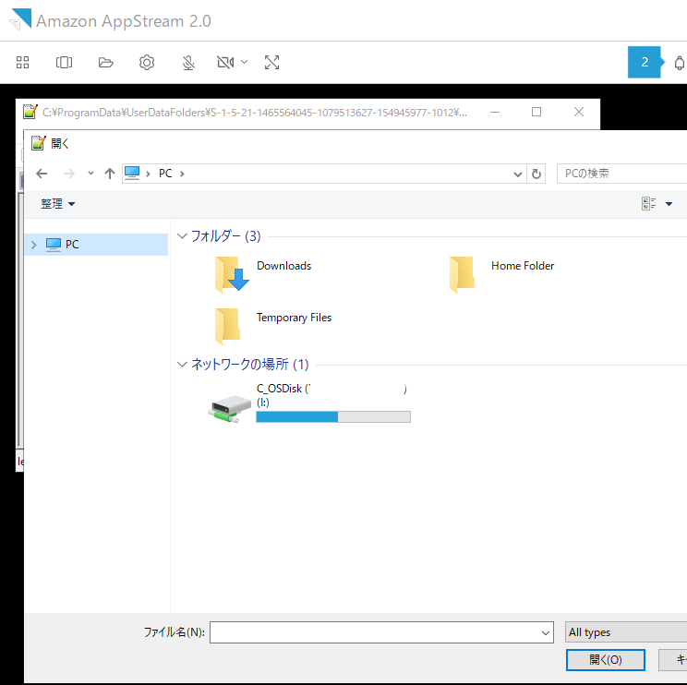687x685 pixels.
Task: Go forward with the dialog's right arrow
Action: click(x=68, y=174)
